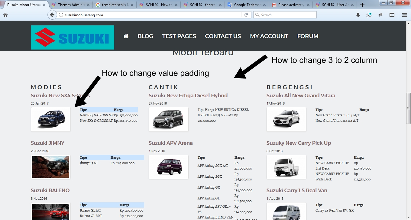411x220 pixels.
Task: Open the browser downloads arrow icon
Action: [358, 15]
